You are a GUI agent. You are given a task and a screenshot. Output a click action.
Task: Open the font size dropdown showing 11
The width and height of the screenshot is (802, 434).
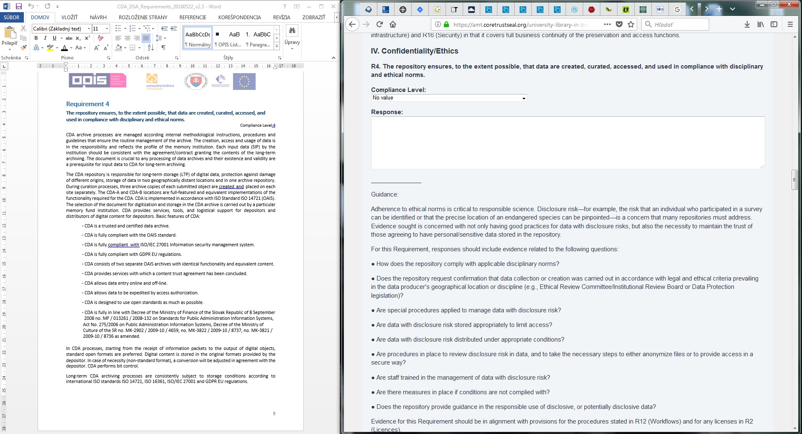pos(107,28)
